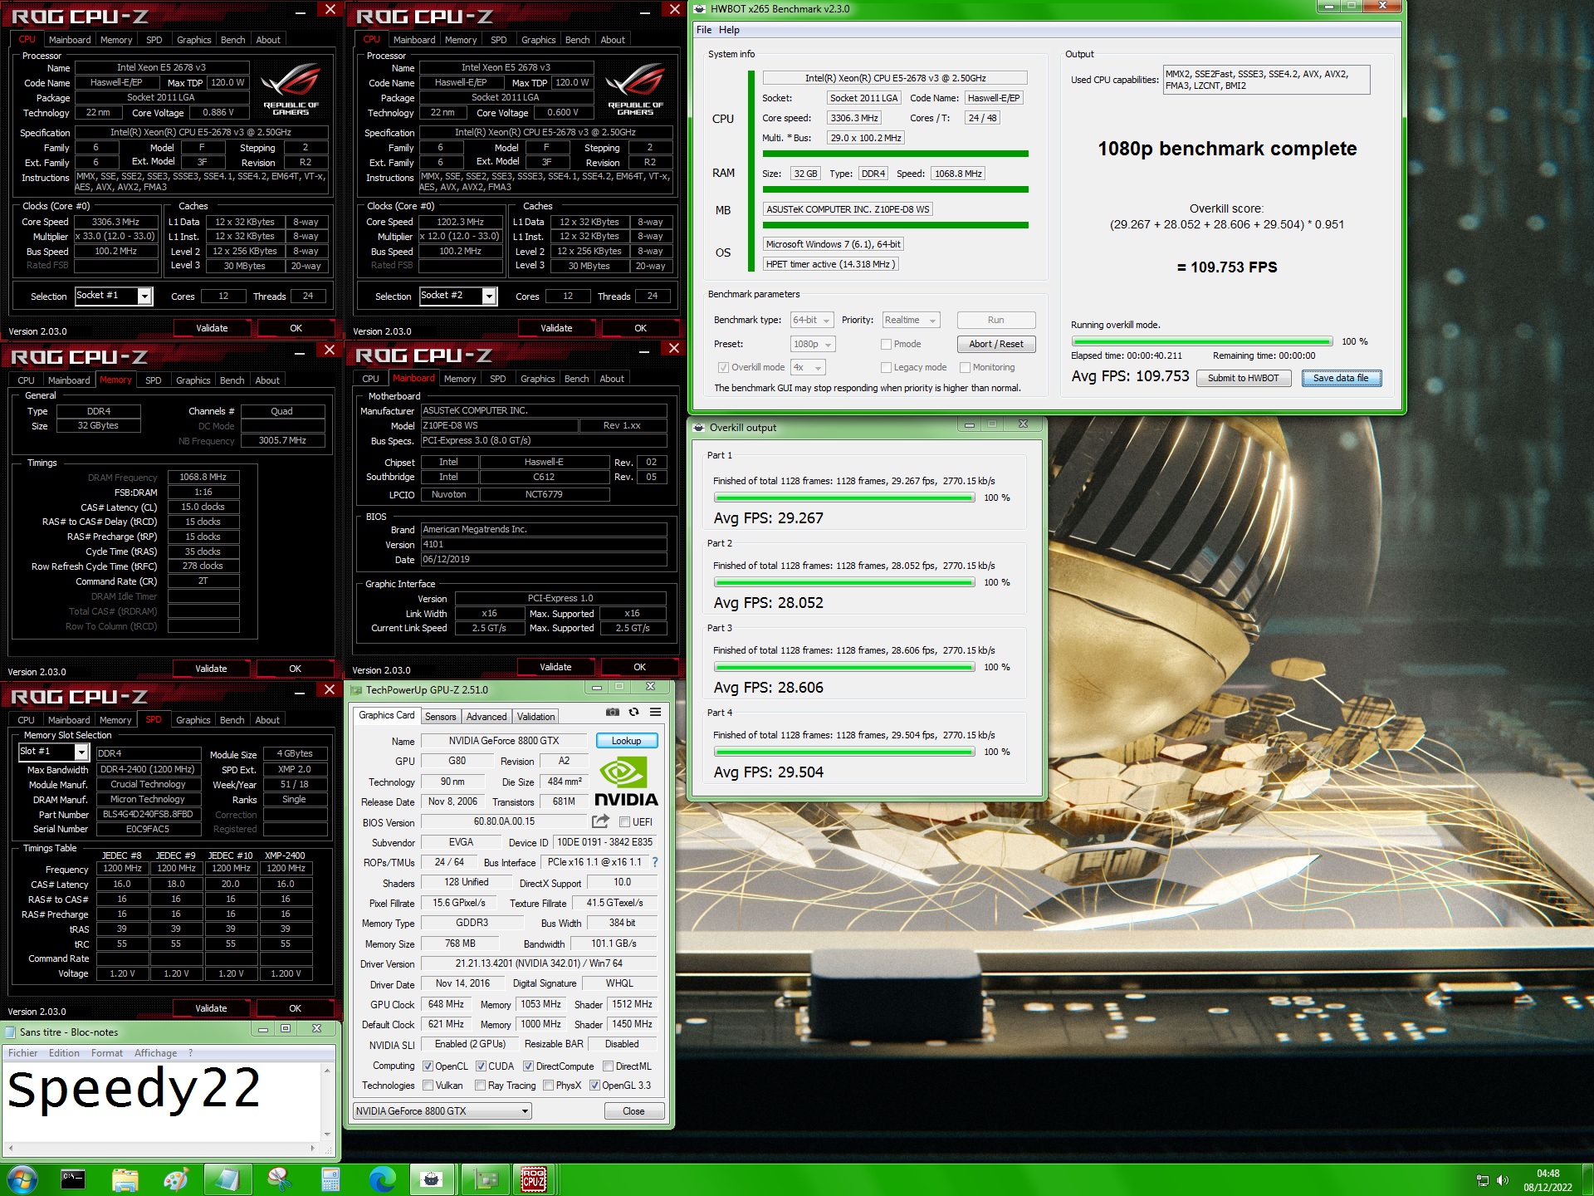Toggle the UEFI checkbox in GPU-Z
Screen dimensions: 1594x1196
624,821
